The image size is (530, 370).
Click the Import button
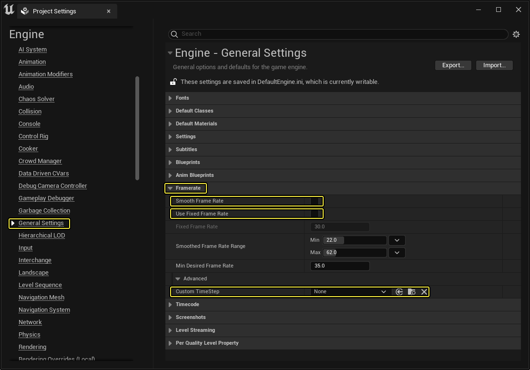point(494,65)
